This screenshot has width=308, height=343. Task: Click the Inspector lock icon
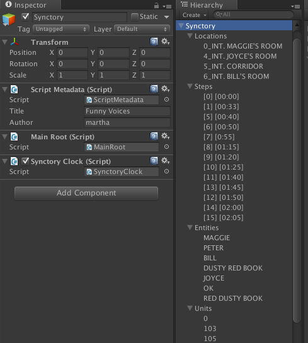[156, 6]
